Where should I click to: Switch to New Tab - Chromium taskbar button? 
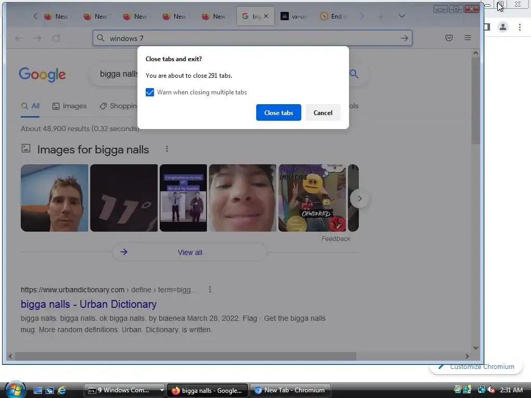[x=289, y=390]
